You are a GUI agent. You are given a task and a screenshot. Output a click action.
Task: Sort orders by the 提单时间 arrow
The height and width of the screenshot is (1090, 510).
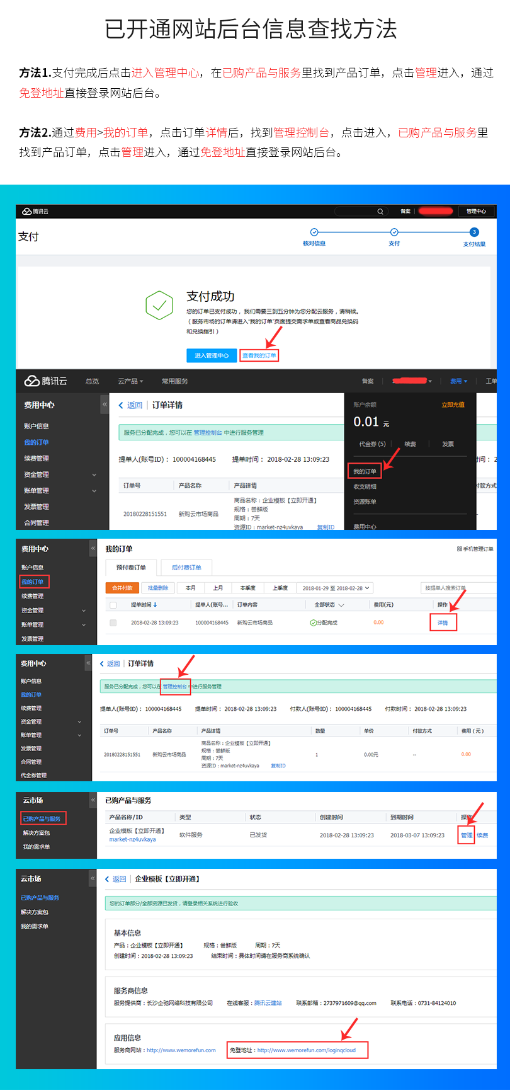(x=156, y=605)
